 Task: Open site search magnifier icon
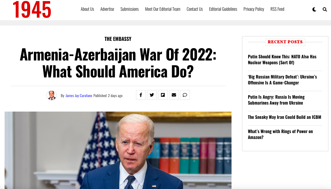[x=325, y=9]
